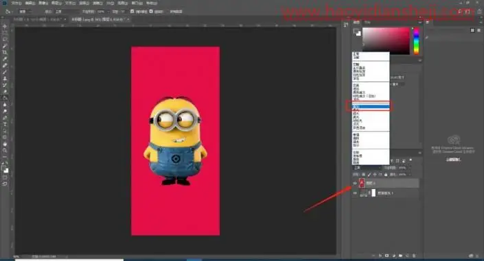
Task: Select the Rectangular Marquee tool
Action: tap(5, 33)
